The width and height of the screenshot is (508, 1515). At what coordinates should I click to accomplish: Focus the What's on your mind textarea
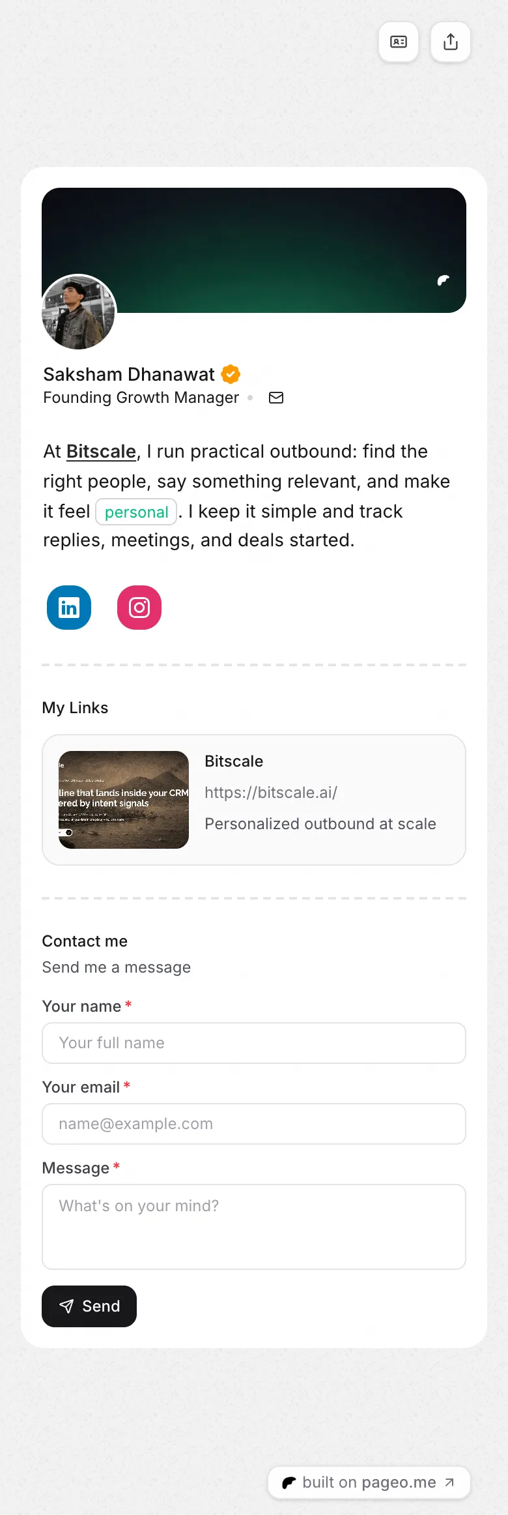pos(254,1227)
